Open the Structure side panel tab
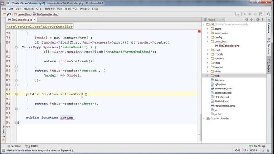The width and height of the screenshot is (274, 154). click(268, 46)
